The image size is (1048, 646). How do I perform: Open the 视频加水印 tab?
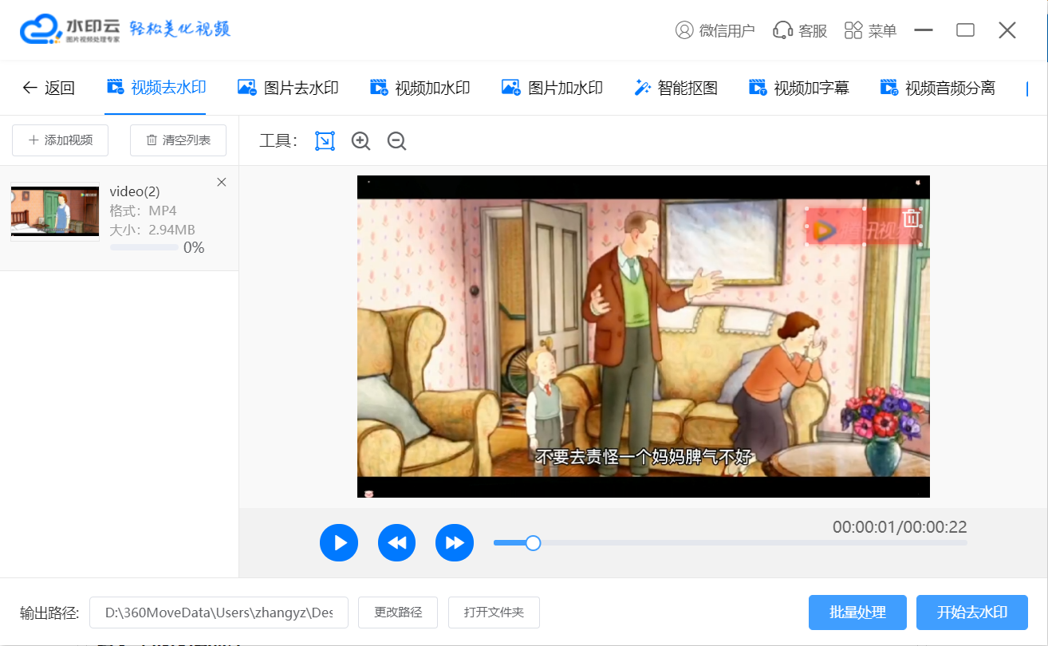(x=420, y=88)
